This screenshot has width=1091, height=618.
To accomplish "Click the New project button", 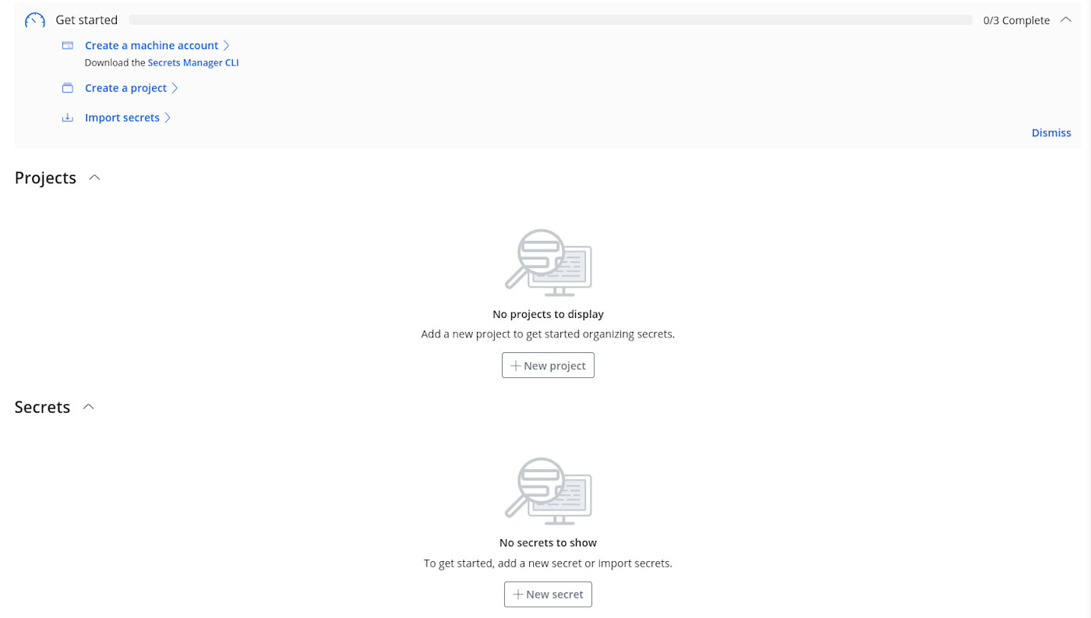I will coord(548,365).
